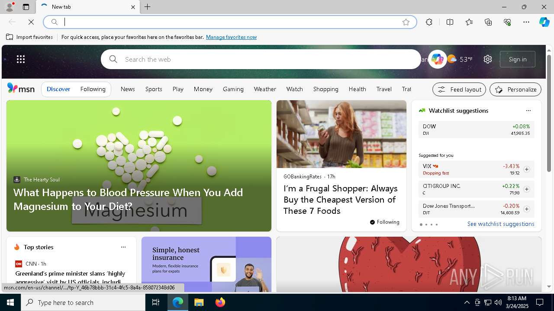Open the volume speaker icon
Viewport: 554px width, 311px height.
tap(498, 302)
